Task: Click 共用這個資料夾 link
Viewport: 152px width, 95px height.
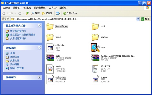Action: 18,39
